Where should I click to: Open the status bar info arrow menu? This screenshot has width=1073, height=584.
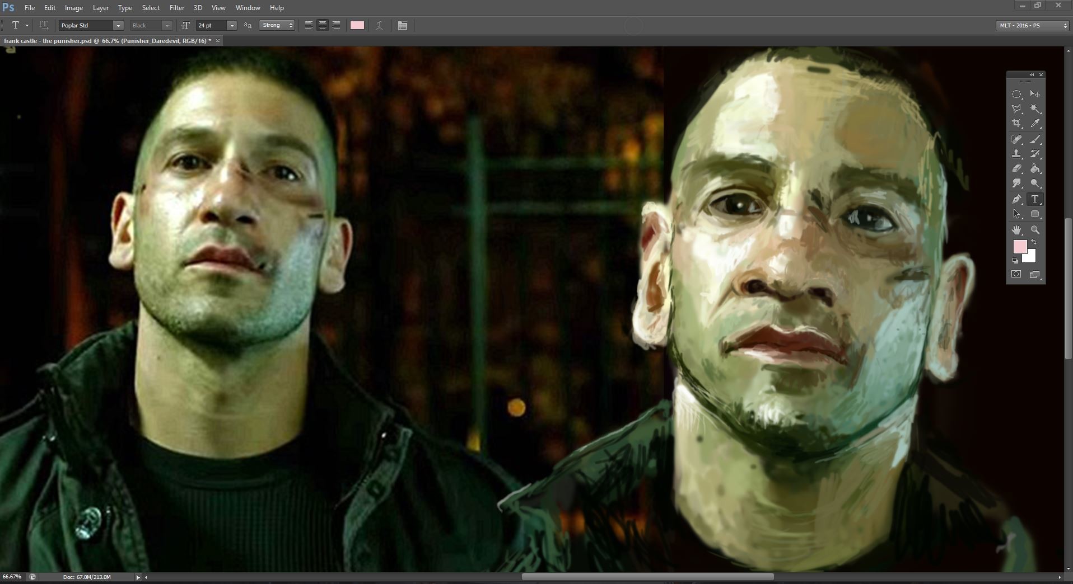point(138,577)
